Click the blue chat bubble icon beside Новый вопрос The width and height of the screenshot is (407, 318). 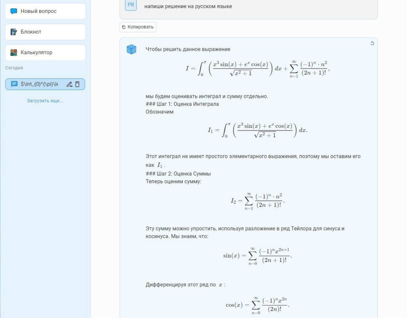tap(14, 11)
